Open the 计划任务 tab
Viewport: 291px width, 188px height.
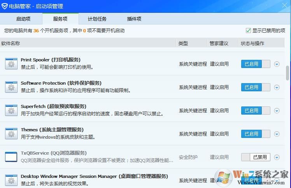click(97, 19)
